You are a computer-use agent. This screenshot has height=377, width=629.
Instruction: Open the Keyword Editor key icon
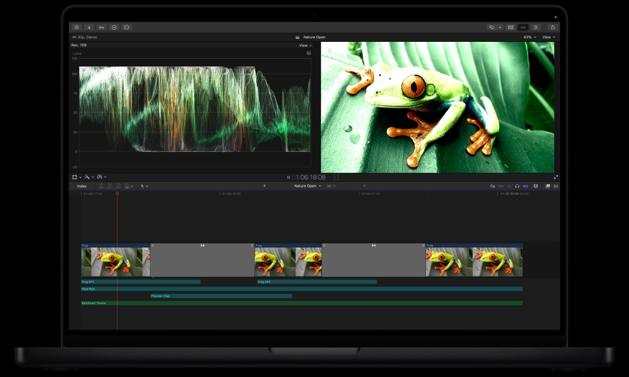click(102, 28)
